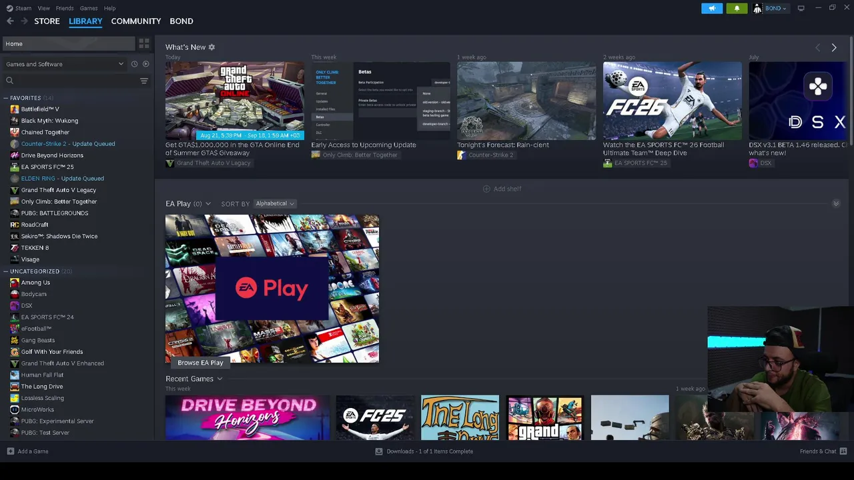Click Add shelf
The image size is (854, 480).
[508, 189]
